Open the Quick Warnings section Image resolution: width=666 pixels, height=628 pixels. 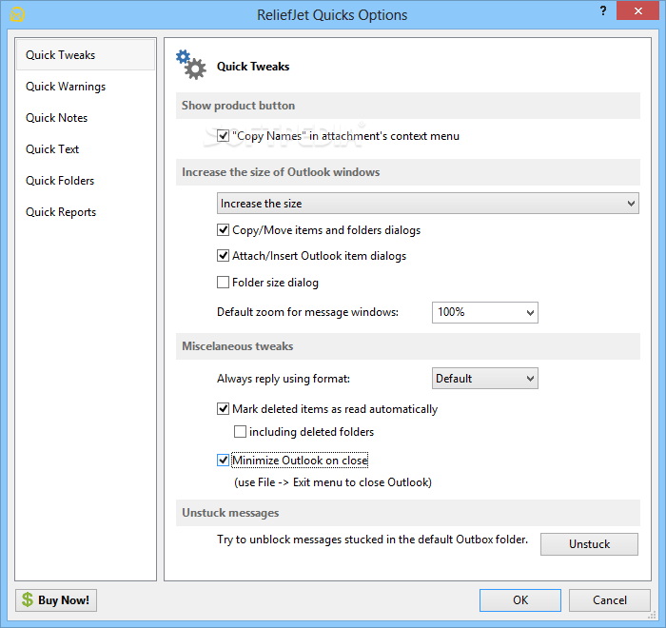click(86, 87)
